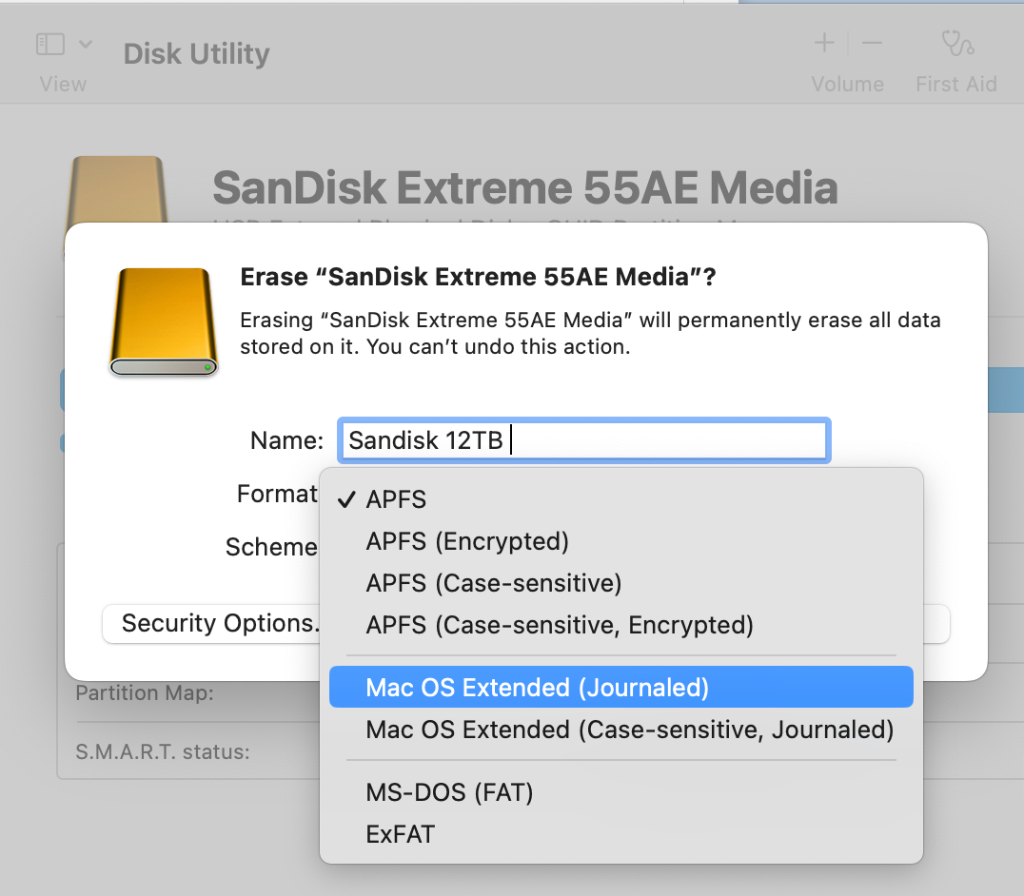Click the remove Volume minus icon

pos(872,44)
